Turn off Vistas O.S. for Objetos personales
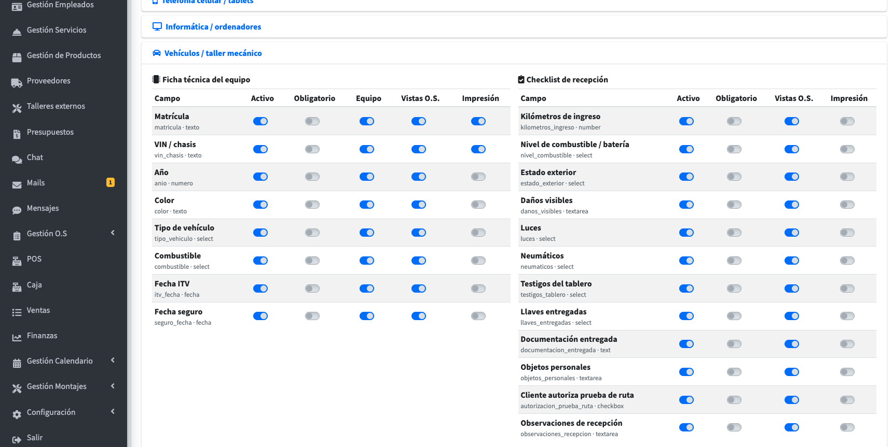The width and height of the screenshot is (893, 447). 792,372
